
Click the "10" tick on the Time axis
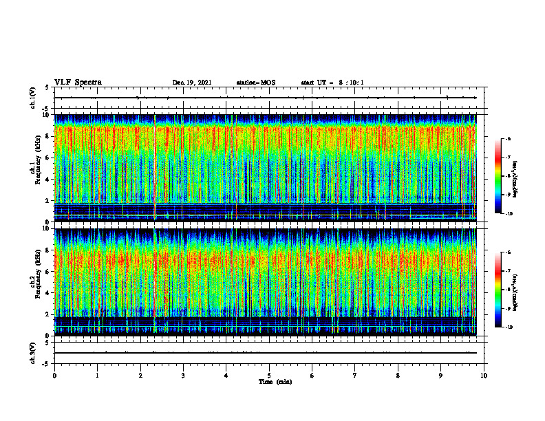[484, 376]
